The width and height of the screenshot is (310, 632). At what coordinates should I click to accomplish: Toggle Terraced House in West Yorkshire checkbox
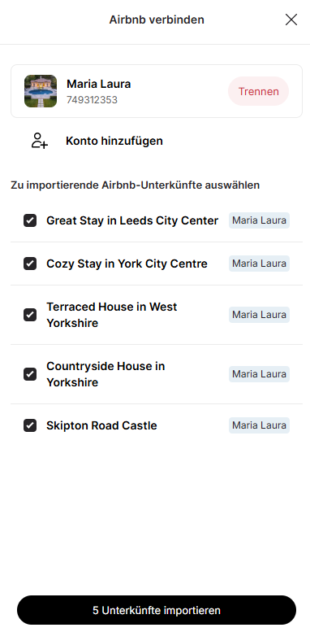[30, 315]
